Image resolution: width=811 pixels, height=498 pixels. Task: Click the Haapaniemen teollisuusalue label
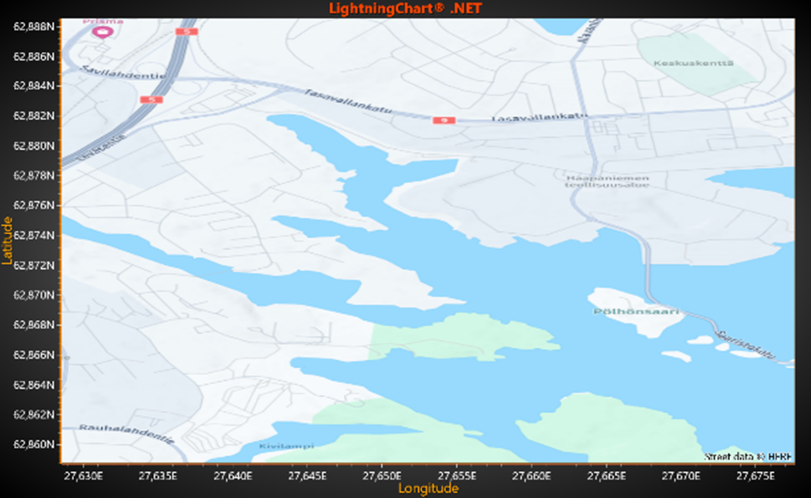[x=607, y=182]
